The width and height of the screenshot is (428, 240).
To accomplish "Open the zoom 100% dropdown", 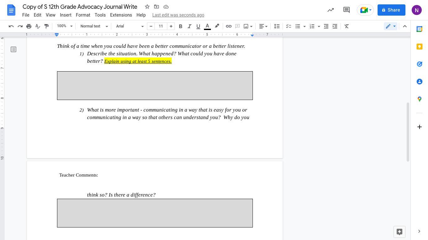I will [x=65, y=26].
